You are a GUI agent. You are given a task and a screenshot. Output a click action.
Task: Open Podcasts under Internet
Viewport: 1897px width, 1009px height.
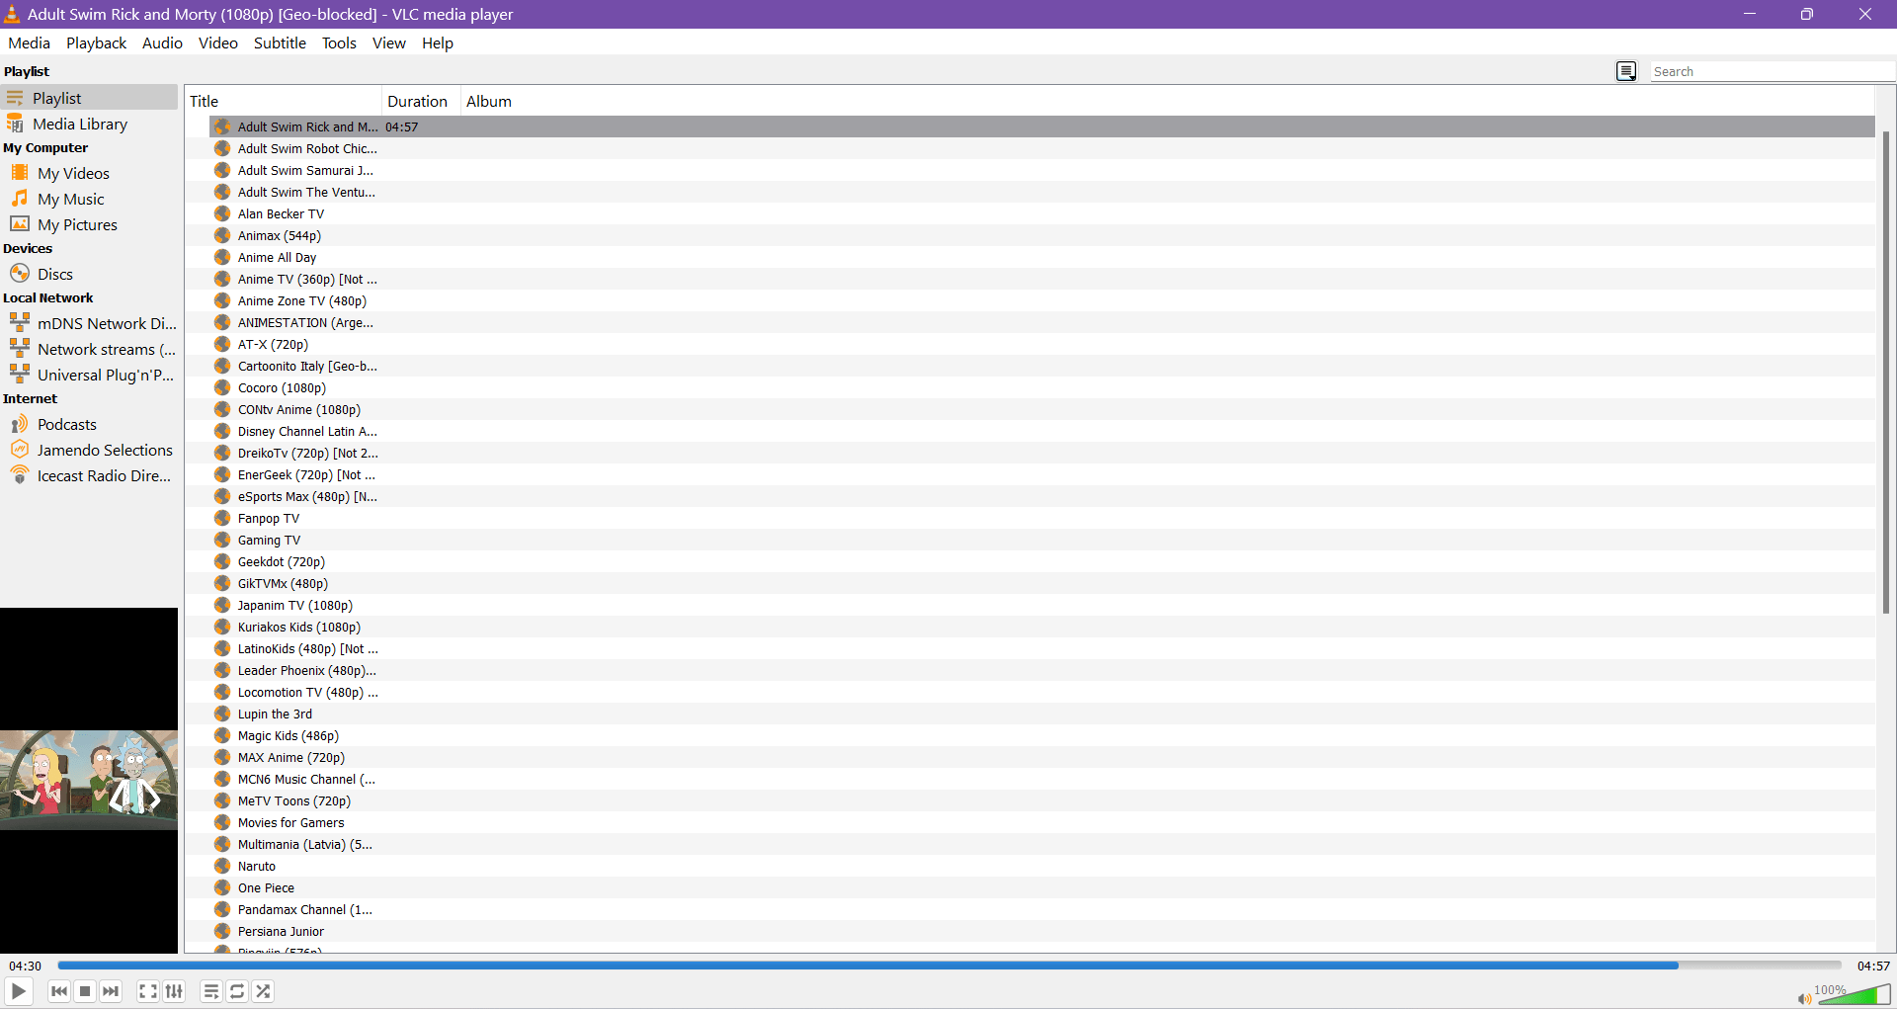point(89,424)
